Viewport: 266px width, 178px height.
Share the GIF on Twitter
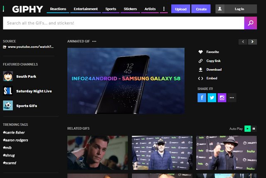212,98
